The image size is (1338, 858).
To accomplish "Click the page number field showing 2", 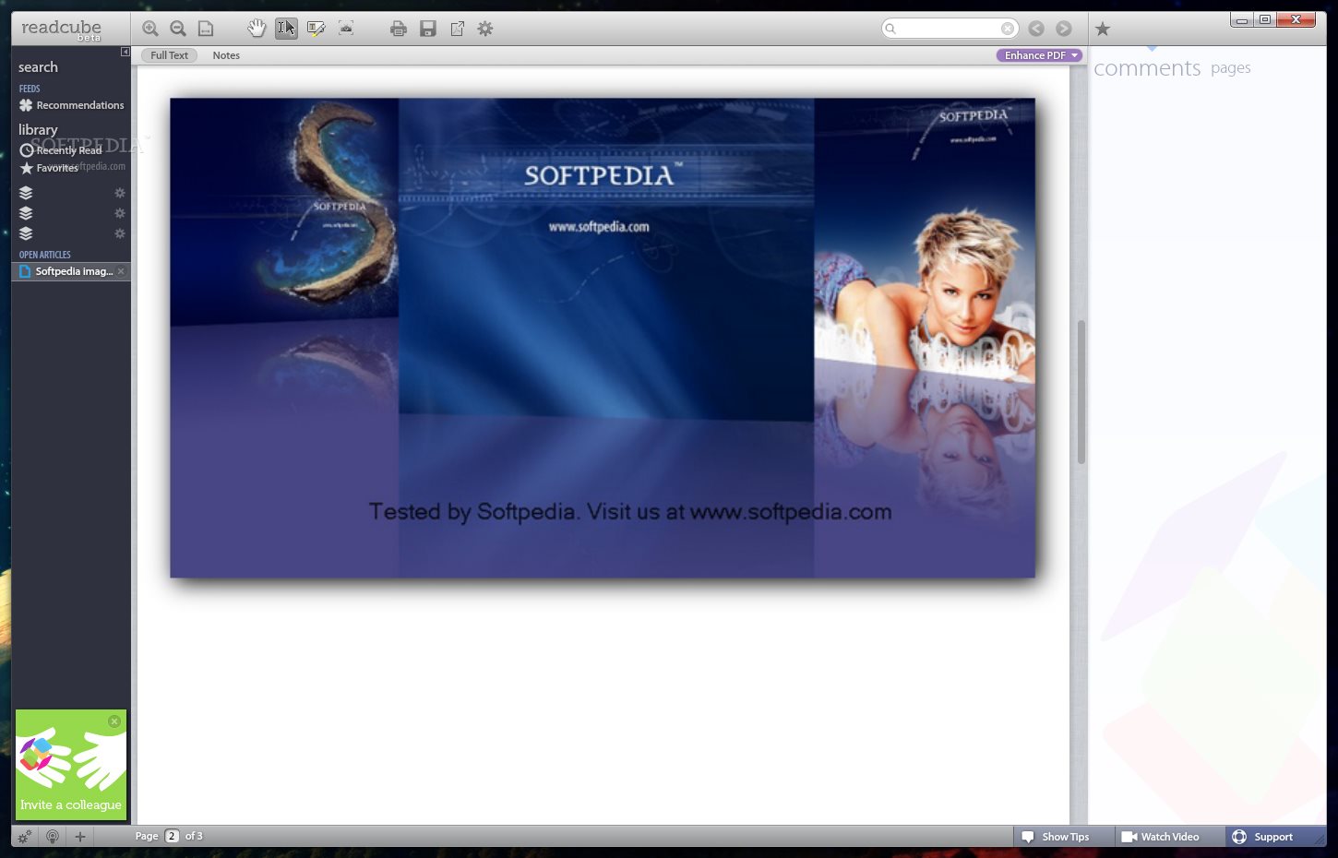I will [x=173, y=836].
